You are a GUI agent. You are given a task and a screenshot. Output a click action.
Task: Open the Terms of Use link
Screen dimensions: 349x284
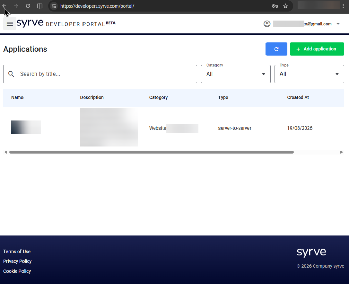17,252
